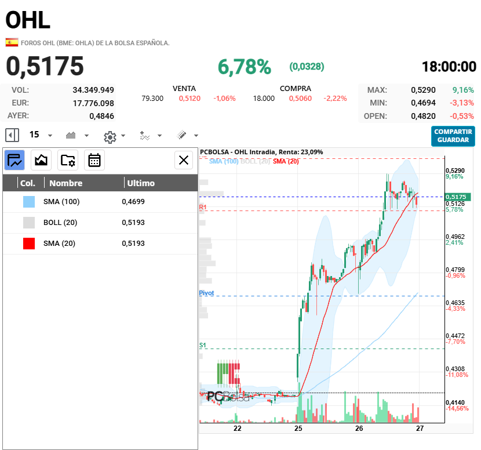Expand the settings gear dropdown arrow
This screenshot has height=450, width=481.
(123, 135)
